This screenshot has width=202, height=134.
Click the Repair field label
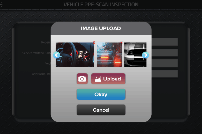[46, 42]
